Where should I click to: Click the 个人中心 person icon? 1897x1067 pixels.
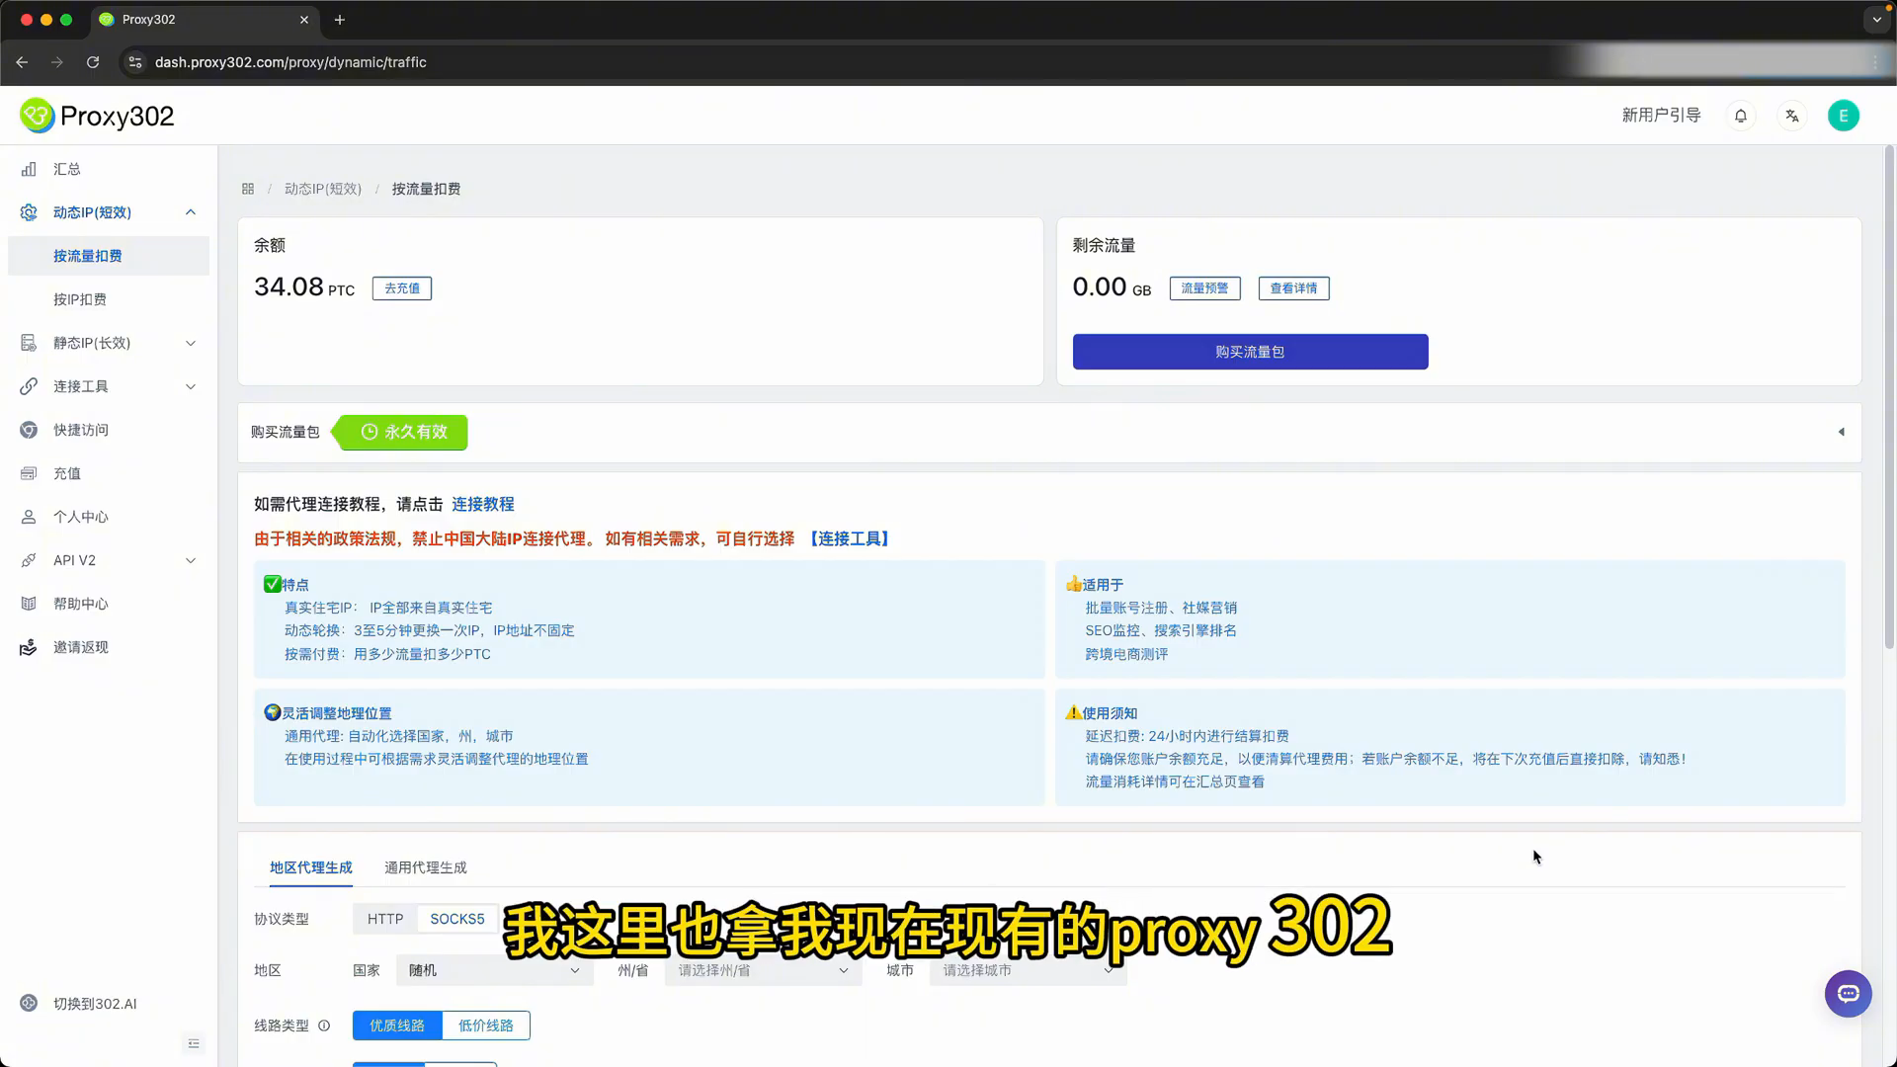(29, 517)
